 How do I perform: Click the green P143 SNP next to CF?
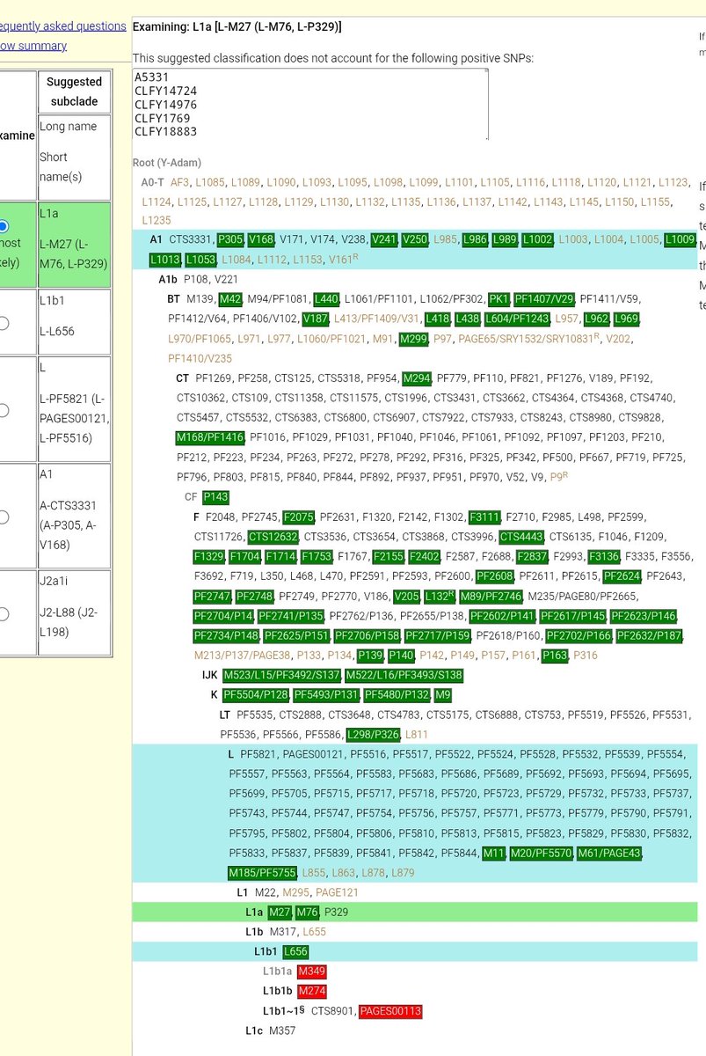click(x=215, y=496)
